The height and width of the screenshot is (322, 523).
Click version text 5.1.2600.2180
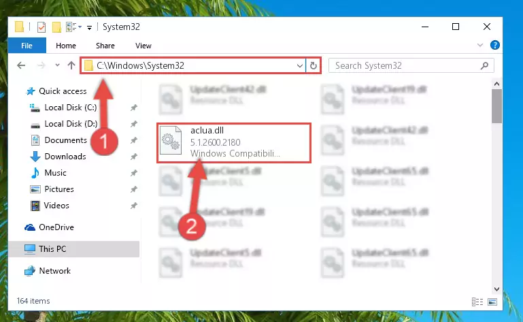pos(216,143)
